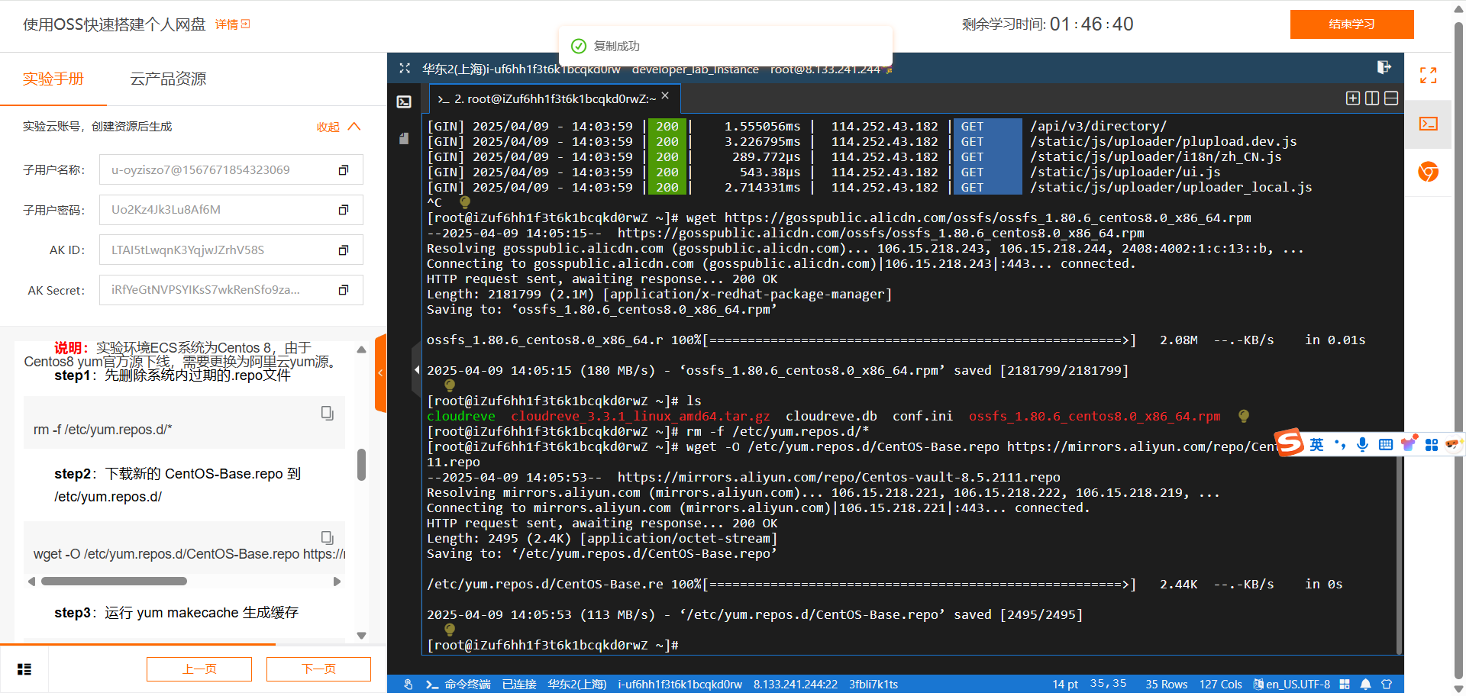
Task: Click the shirt theme icon in status bar
Action: (1387, 685)
